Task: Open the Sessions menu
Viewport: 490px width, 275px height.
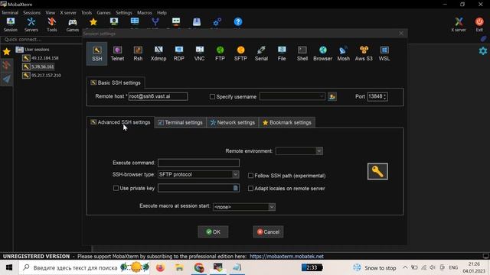Action: point(32,13)
